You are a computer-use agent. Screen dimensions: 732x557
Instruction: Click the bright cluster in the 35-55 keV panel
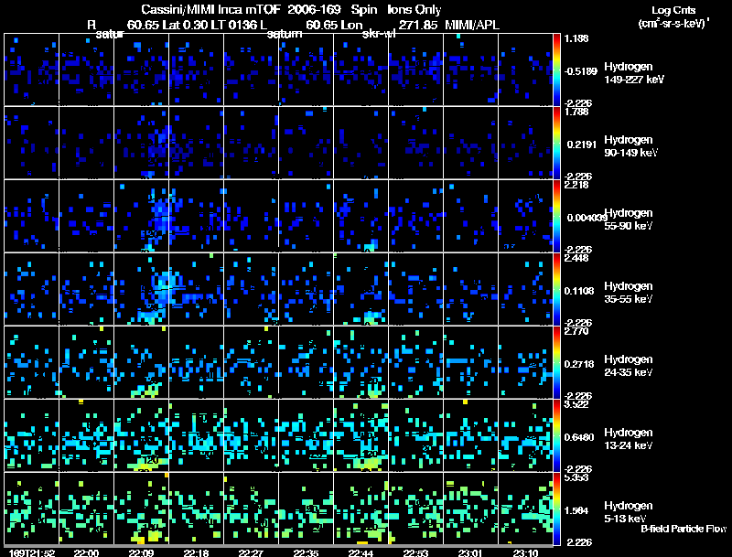pyautogui.click(x=163, y=284)
